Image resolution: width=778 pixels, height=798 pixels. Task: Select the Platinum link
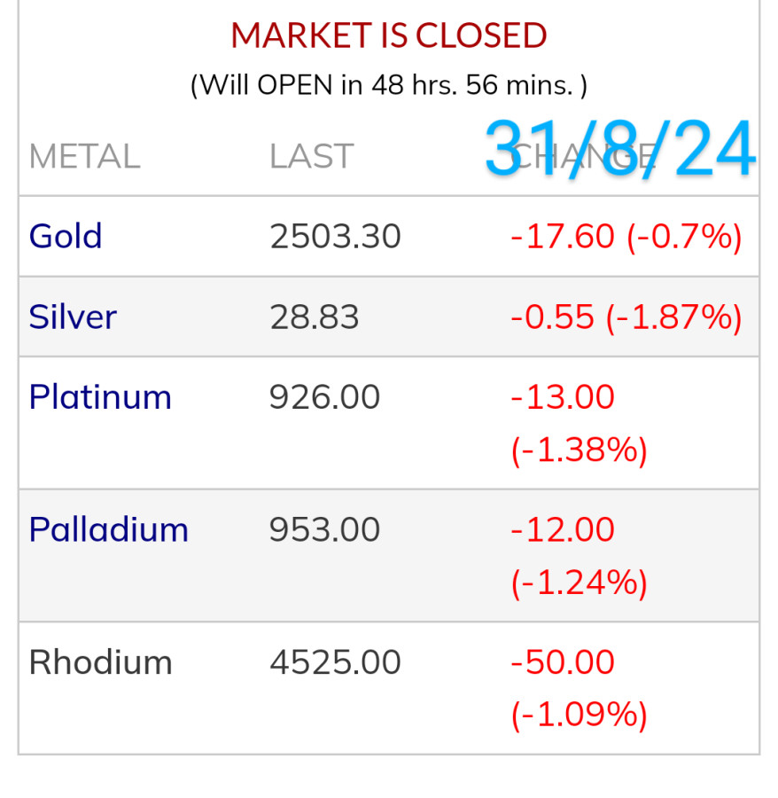point(100,396)
